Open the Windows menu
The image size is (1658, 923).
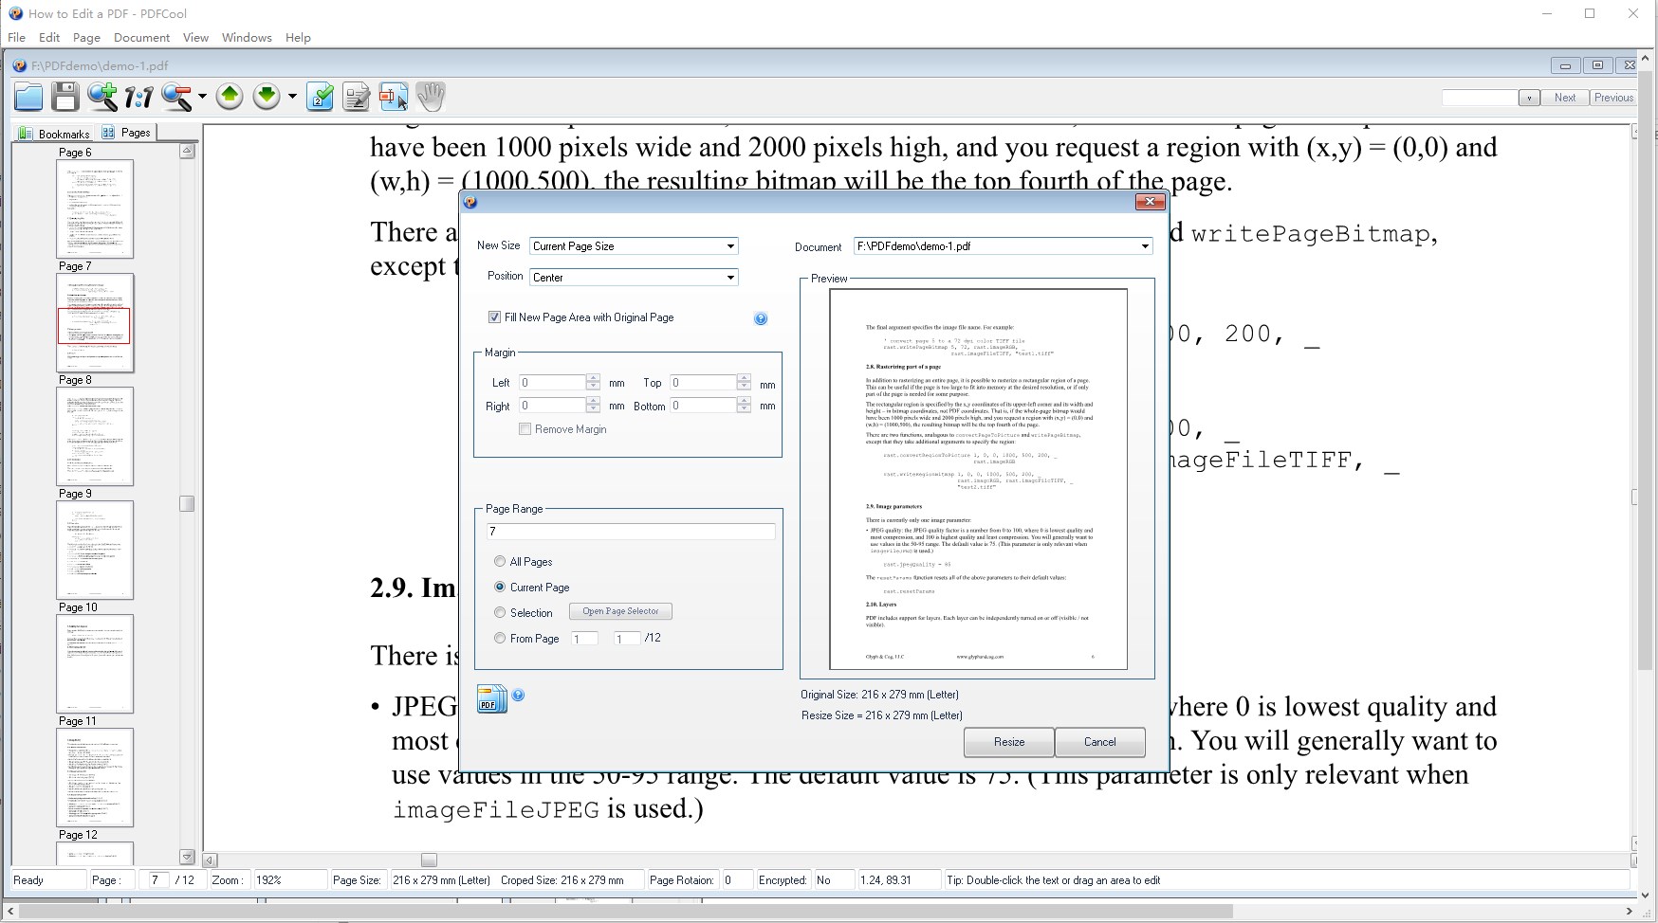247,38
